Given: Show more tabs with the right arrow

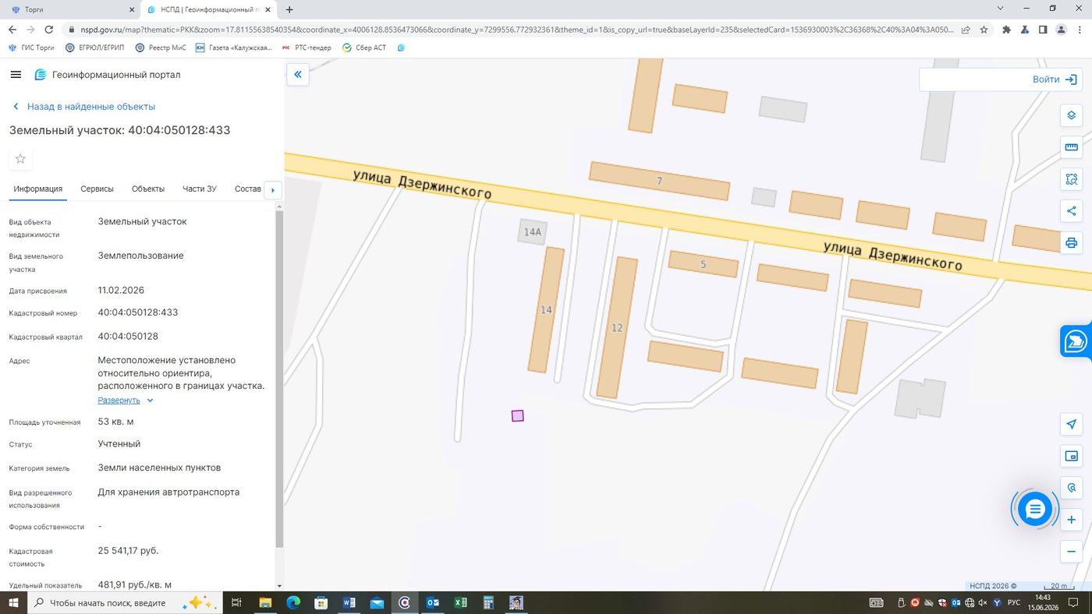Looking at the screenshot, I should pos(272,190).
